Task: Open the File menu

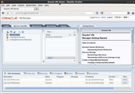Action: [x=3, y=5]
